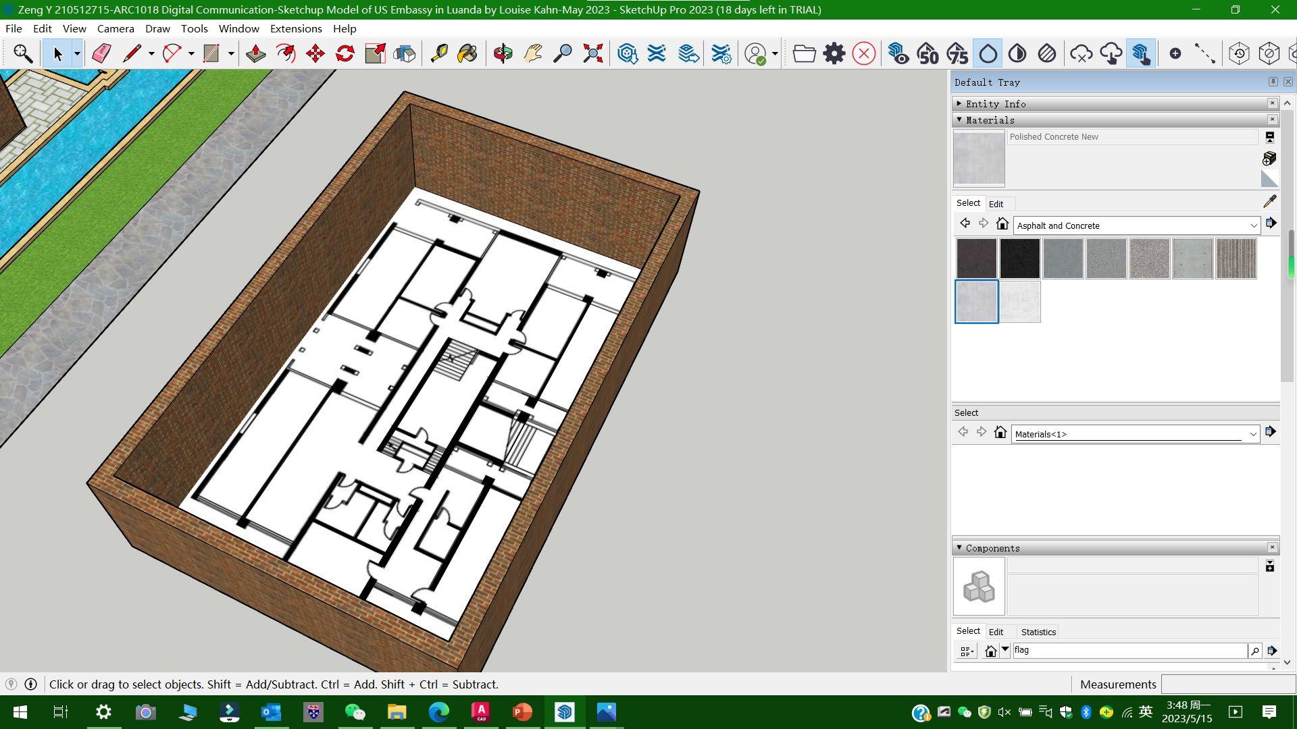The image size is (1297, 729).
Task: Select the black asphalt material swatch
Action: point(1019,258)
